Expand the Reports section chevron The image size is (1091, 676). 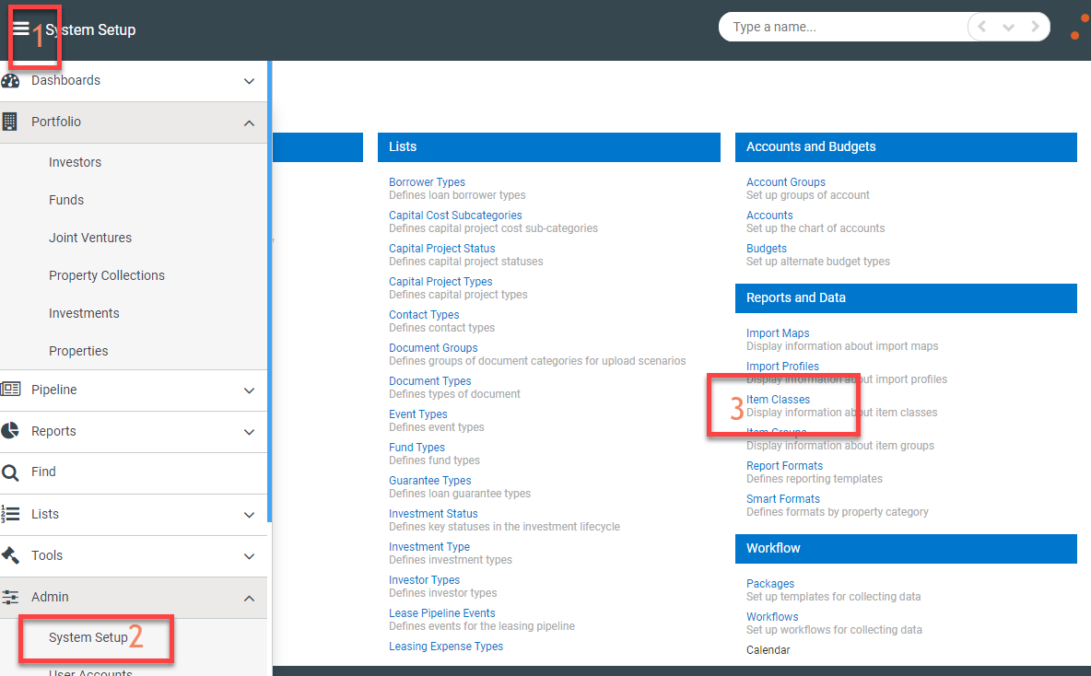249,432
